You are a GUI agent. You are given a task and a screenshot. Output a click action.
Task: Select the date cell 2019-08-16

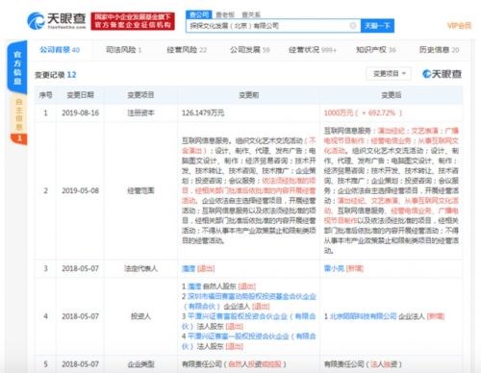pyautogui.click(x=80, y=112)
